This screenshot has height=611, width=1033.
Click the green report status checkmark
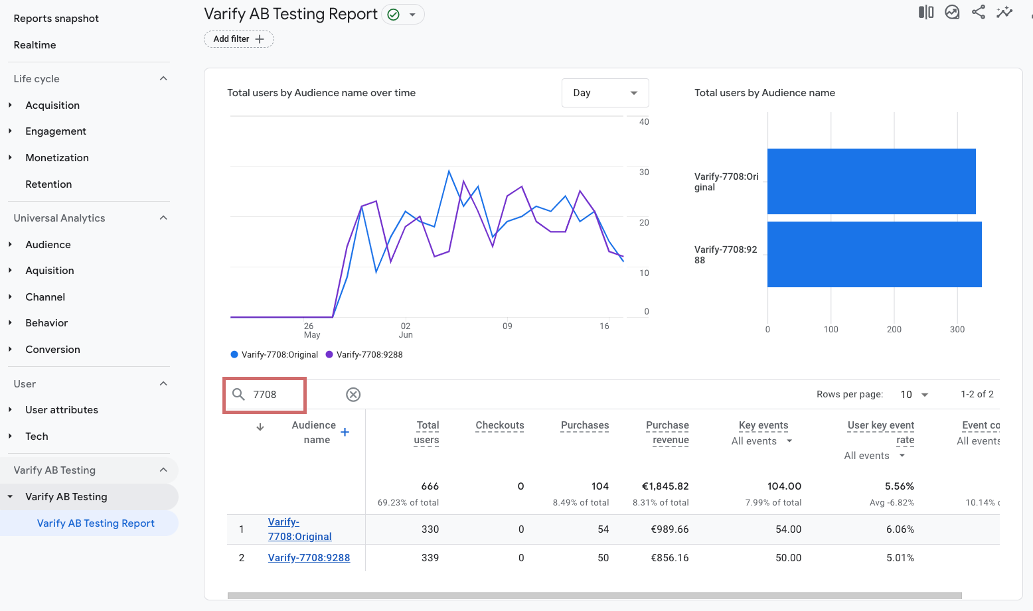393,15
